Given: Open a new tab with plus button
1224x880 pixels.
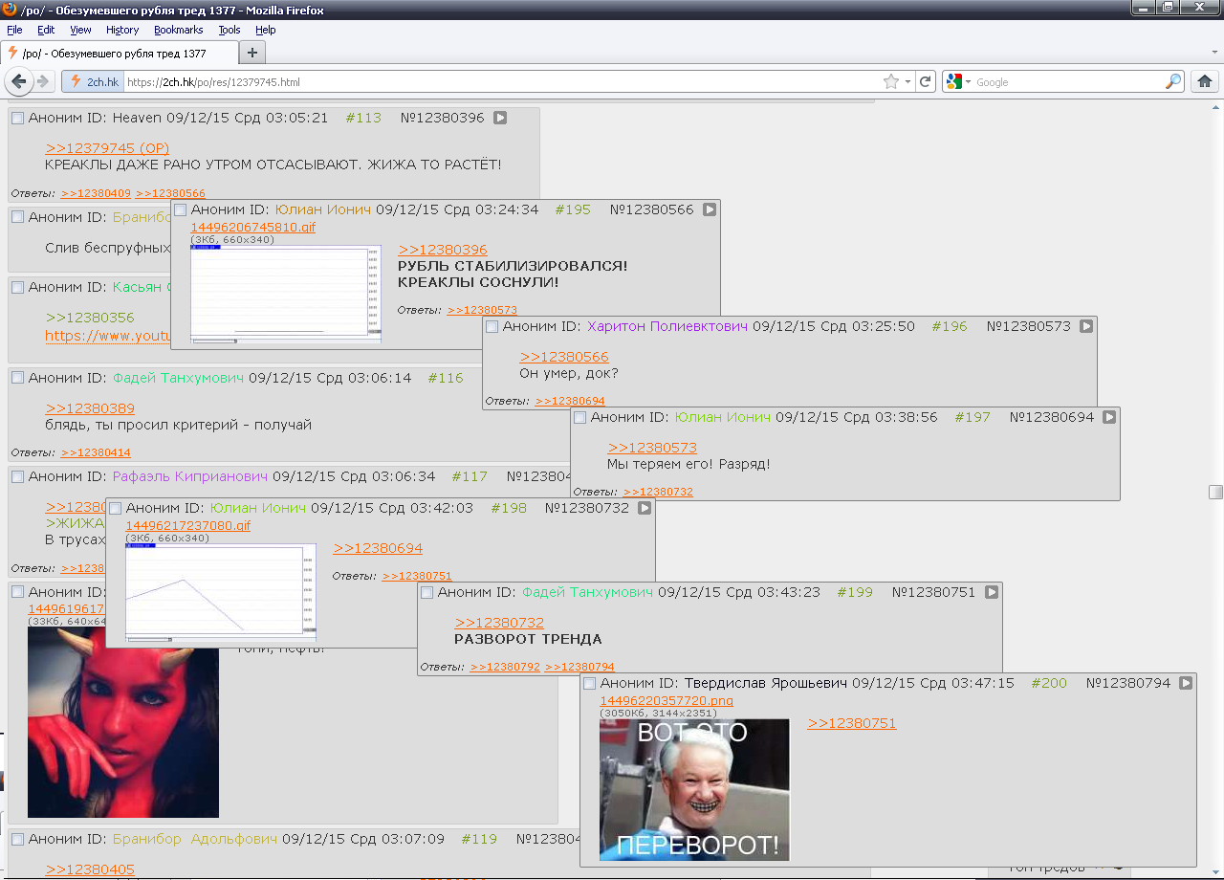Looking at the screenshot, I should pos(252,53).
